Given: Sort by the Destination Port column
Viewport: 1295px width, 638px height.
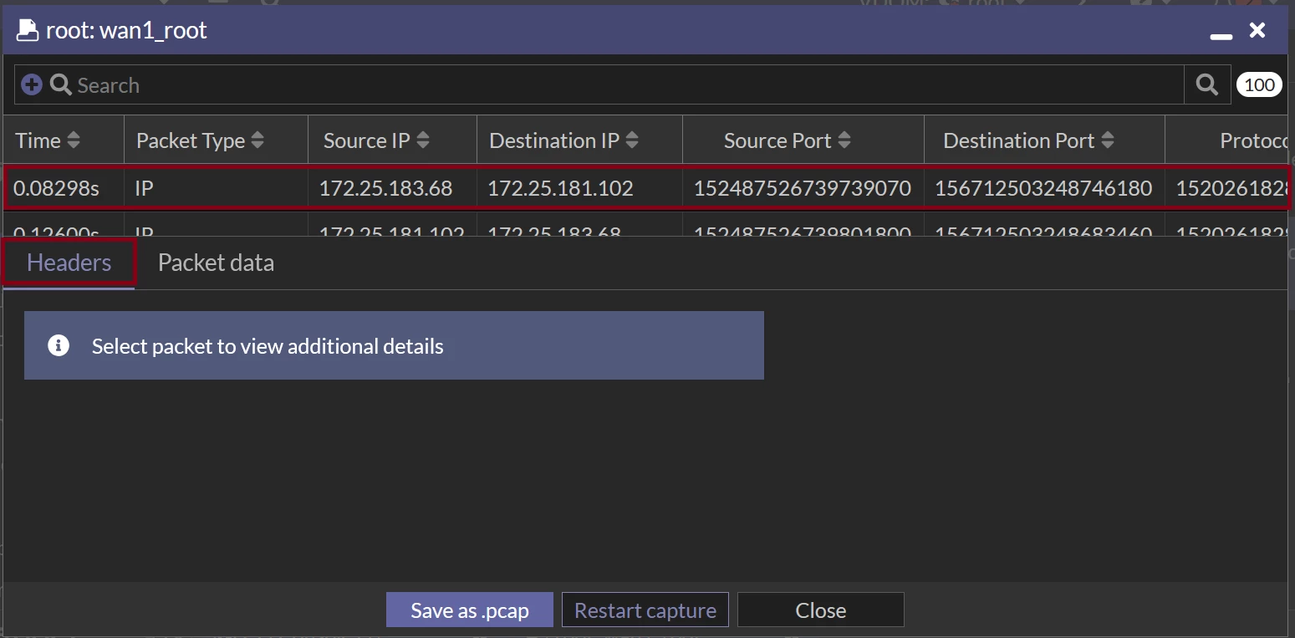Looking at the screenshot, I should click(x=1028, y=140).
